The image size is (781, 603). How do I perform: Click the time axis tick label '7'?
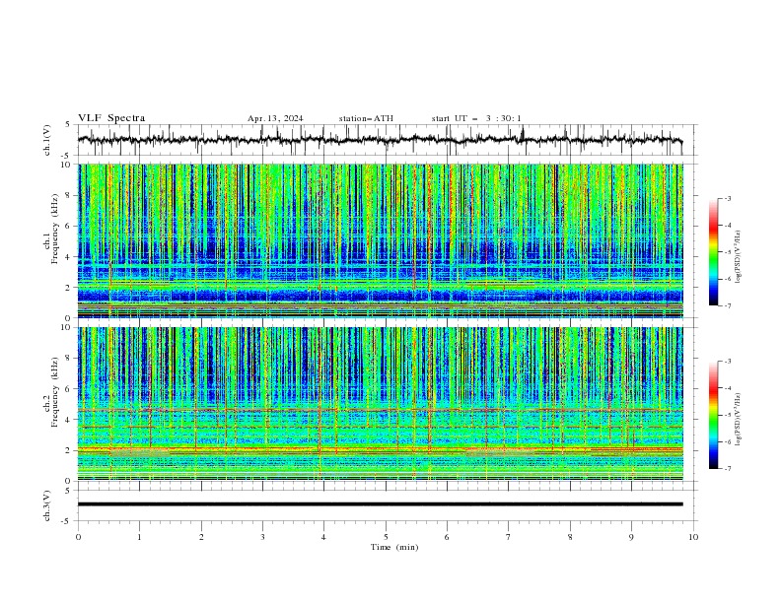pos(509,537)
